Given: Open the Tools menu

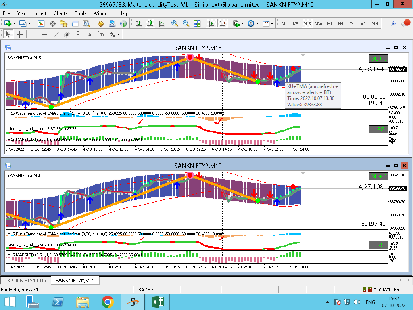Looking at the screenshot, I should (80, 13).
